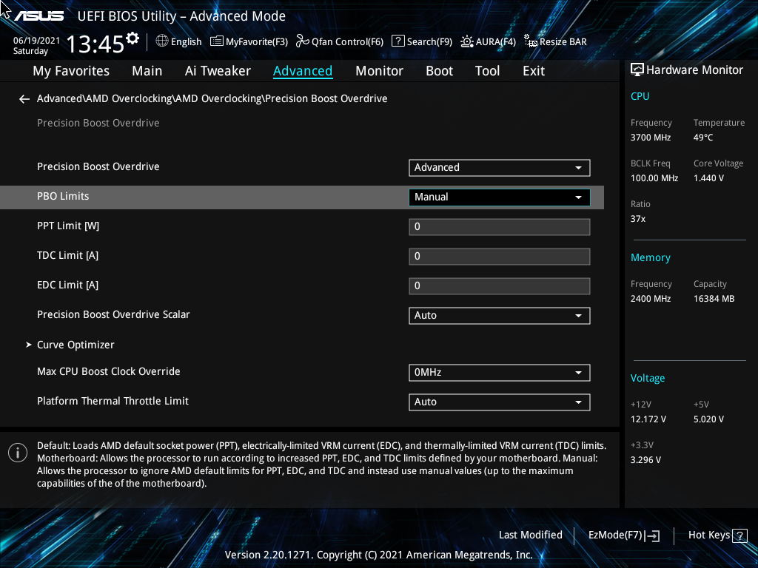Image resolution: width=758 pixels, height=568 pixels.
Task: Click the PPT Limit [W] input field
Action: (x=500, y=227)
